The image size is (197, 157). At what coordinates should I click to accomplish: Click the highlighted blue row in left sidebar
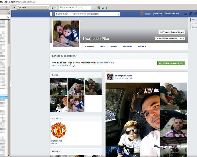pyautogui.click(x=4, y=97)
